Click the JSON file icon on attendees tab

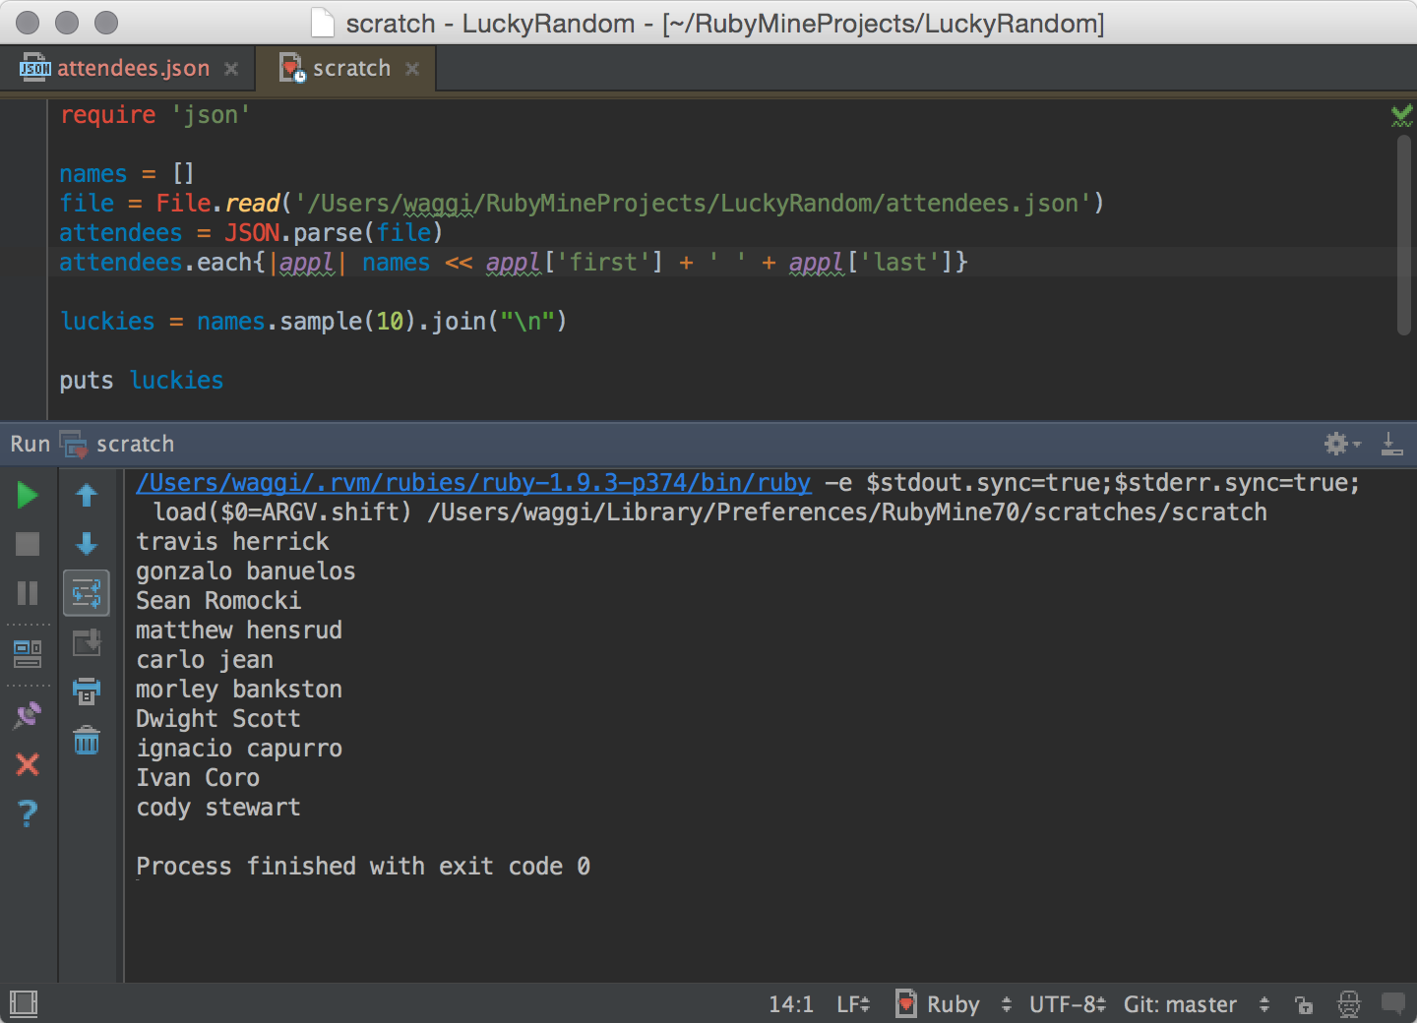[x=34, y=67]
